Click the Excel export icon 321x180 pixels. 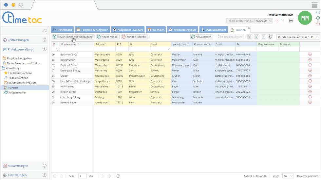pyautogui.click(x=250, y=37)
